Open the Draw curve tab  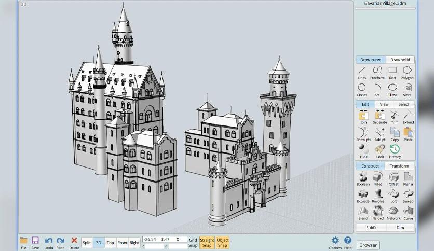tap(371, 60)
